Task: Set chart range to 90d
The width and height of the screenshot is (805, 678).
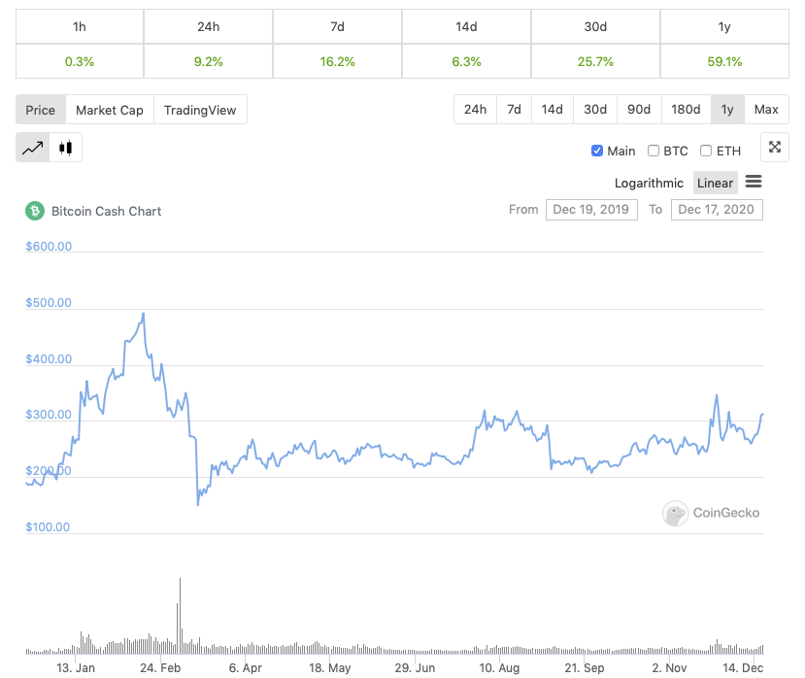Action: click(639, 110)
